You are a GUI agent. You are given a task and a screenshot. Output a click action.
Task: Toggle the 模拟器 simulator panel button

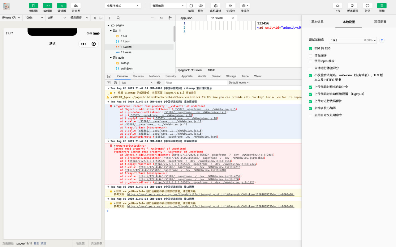(33, 6)
